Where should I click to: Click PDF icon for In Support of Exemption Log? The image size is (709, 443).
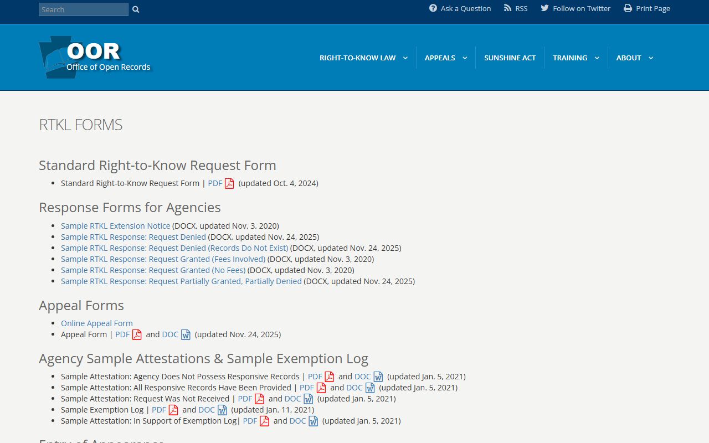tap(264, 421)
